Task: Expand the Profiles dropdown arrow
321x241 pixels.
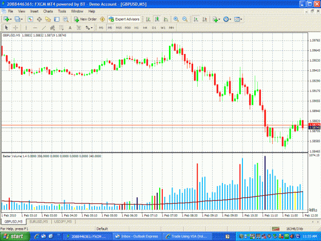Action: (x=22, y=20)
